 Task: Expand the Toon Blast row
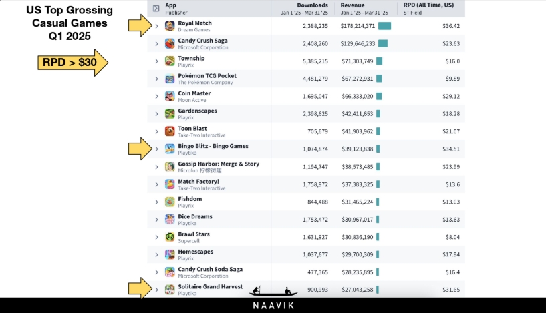point(156,131)
